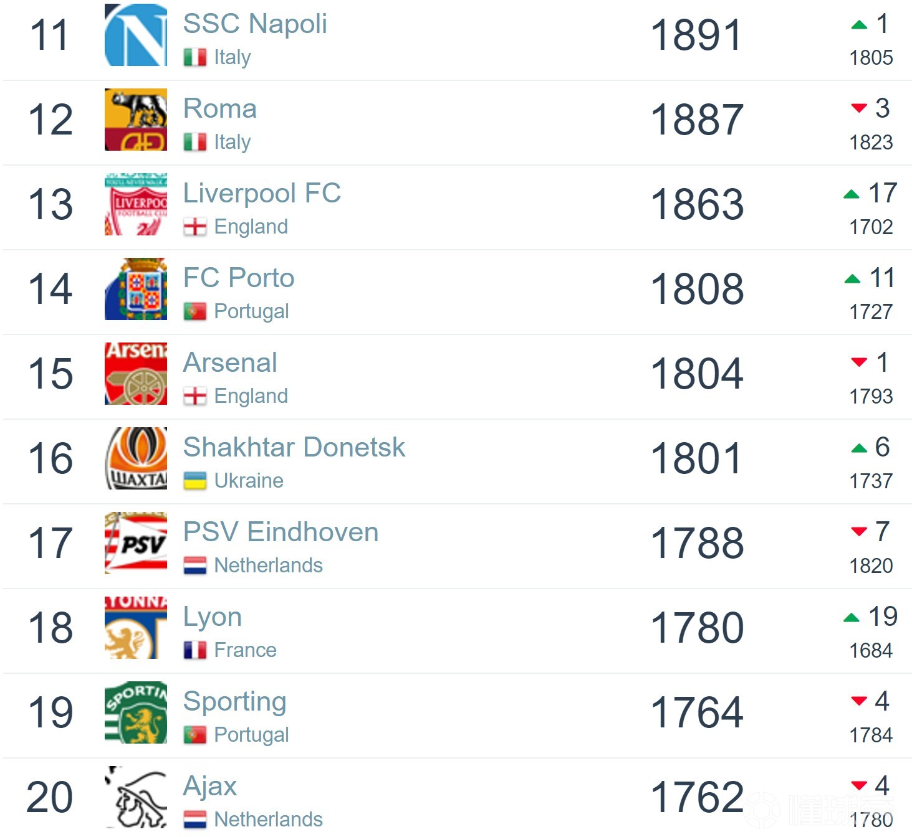Image resolution: width=912 pixels, height=837 pixels.
Task: Click the SSC Napoli club crest
Action: pos(135,35)
